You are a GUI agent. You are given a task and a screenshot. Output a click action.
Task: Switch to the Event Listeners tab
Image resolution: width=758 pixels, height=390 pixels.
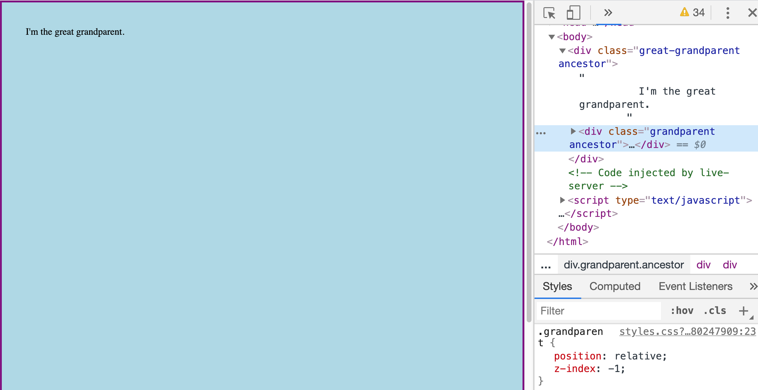click(695, 287)
